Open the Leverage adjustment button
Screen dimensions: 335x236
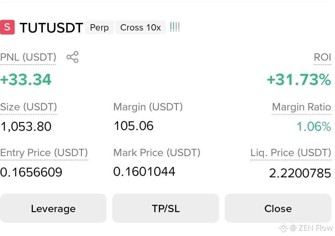point(53,208)
